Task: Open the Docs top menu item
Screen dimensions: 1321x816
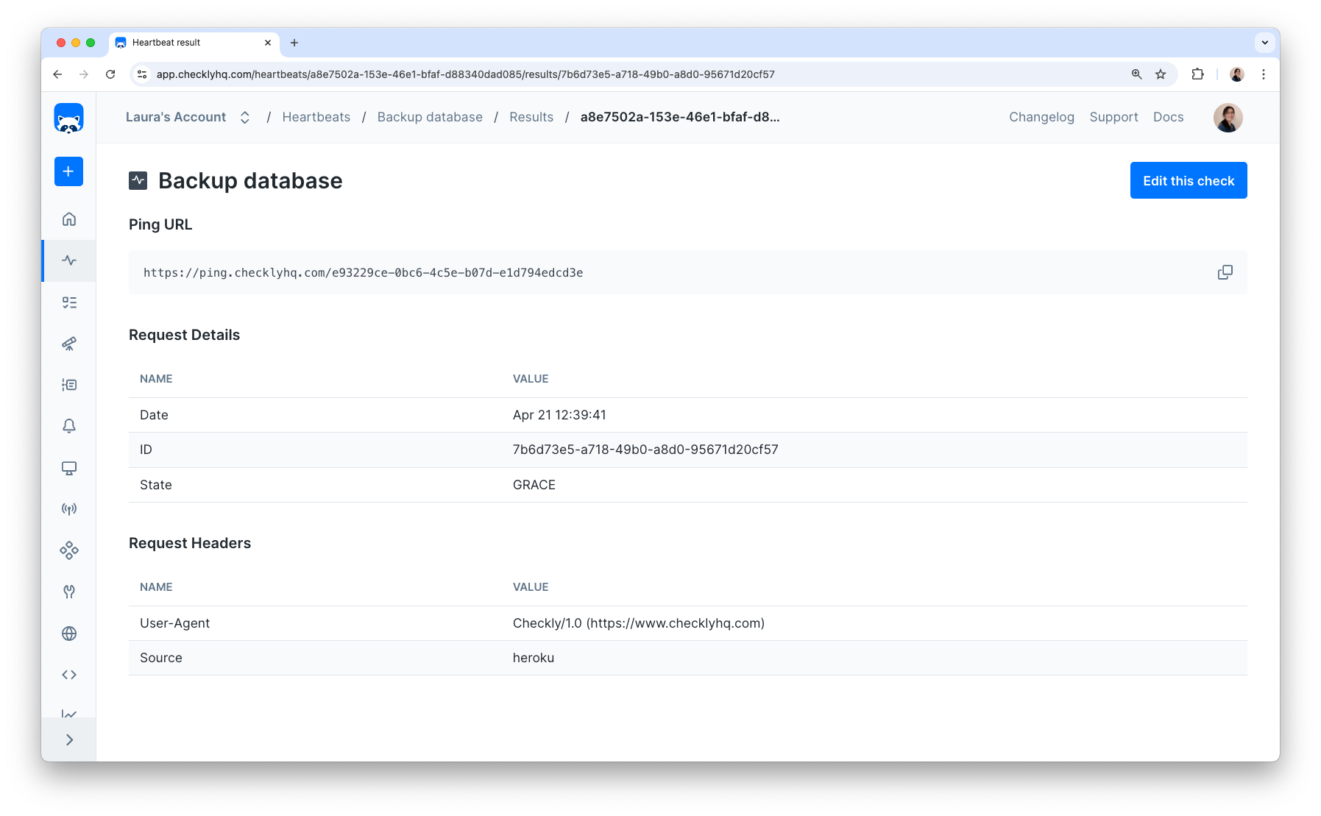Action: tap(1168, 117)
